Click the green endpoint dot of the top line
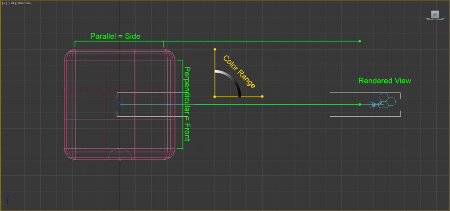The width and height of the screenshot is (450, 211). (x=360, y=41)
